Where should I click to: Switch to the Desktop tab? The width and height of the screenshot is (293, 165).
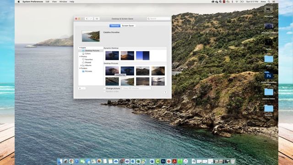(115, 26)
